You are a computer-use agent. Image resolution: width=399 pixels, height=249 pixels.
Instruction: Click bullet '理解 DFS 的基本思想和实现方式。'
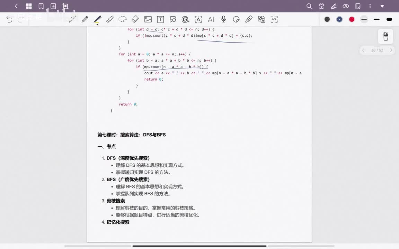click(x=150, y=165)
